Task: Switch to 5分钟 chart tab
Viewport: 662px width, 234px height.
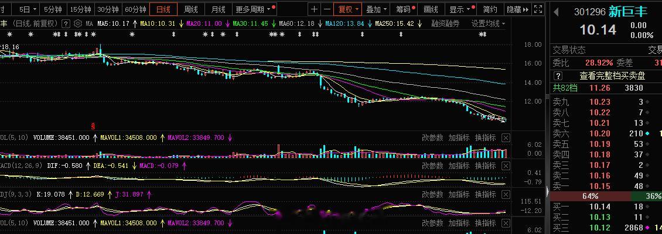Action: (x=53, y=9)
